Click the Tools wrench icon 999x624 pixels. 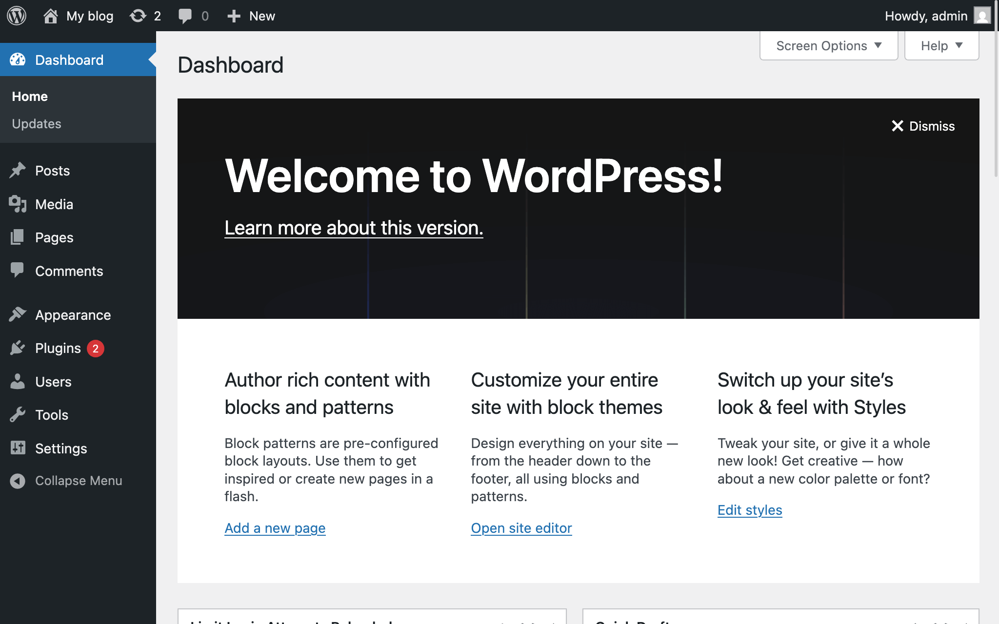point(18,415)
